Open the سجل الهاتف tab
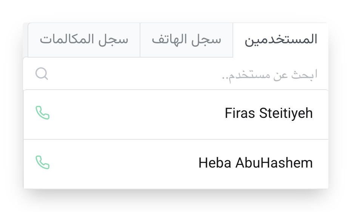Screen dimensions: 351x212 click(186, 40)
